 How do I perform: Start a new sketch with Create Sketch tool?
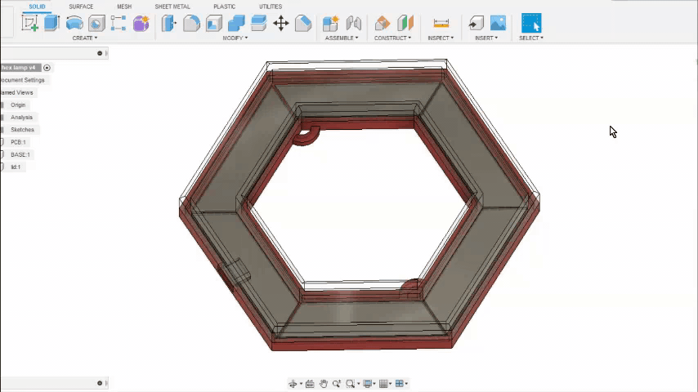pos(29,23)
